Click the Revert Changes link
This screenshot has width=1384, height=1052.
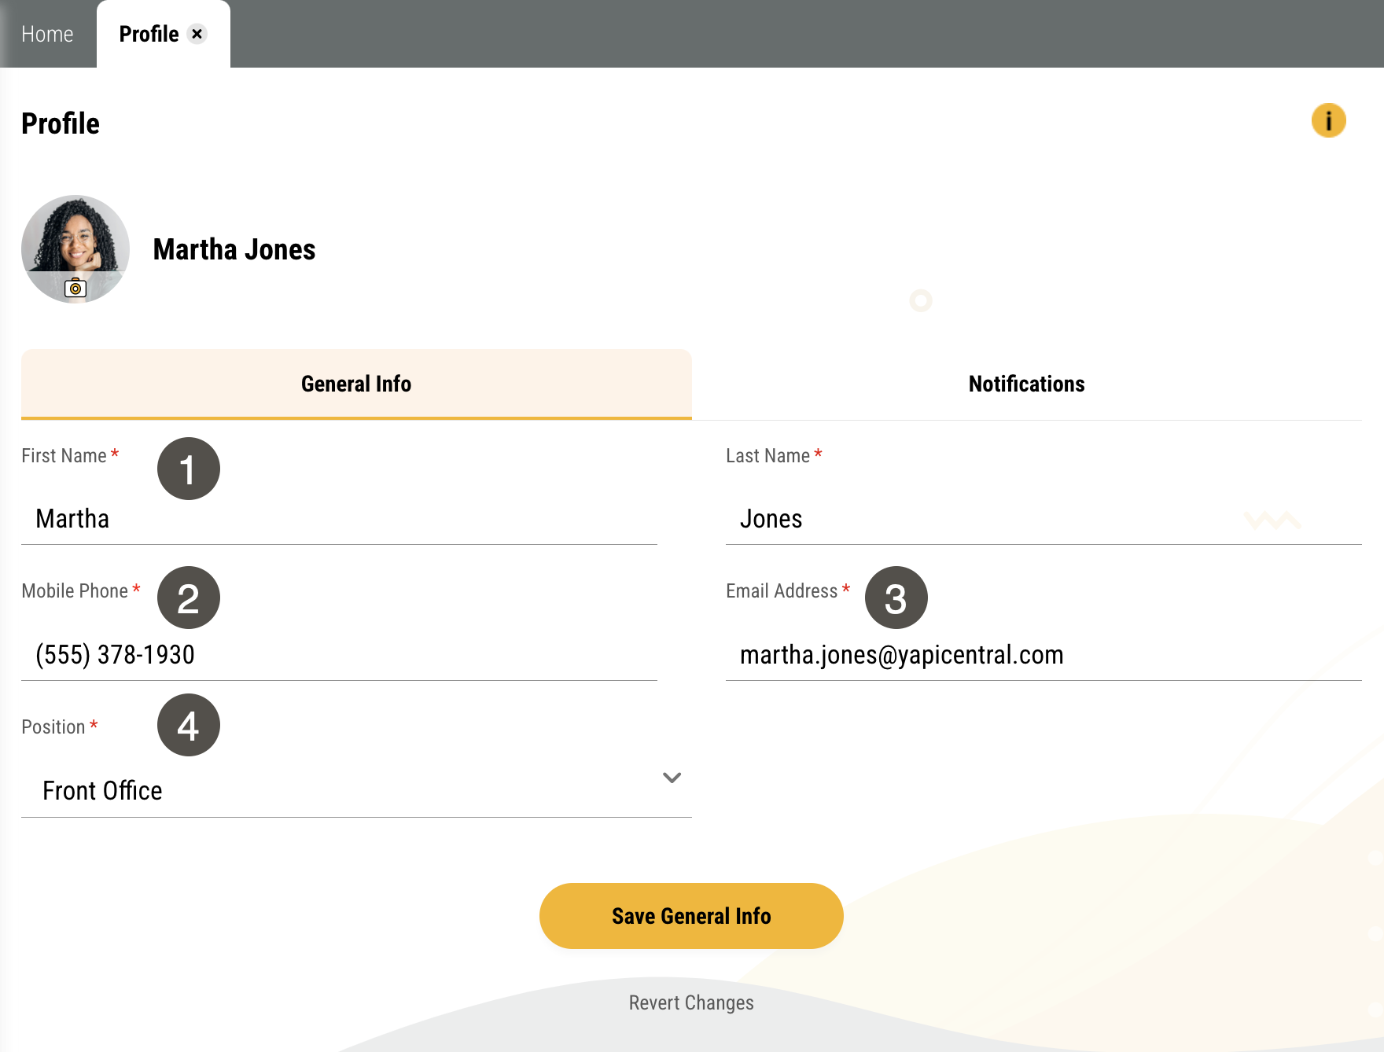click(x=691, y=1002)
